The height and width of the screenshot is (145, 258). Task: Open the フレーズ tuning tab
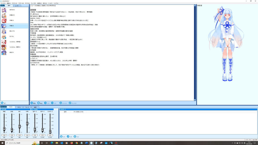click(x=27, y=107)
